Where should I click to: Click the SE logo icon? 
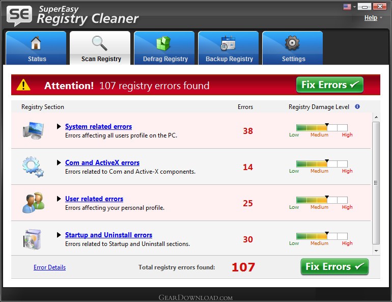[19, 15]
